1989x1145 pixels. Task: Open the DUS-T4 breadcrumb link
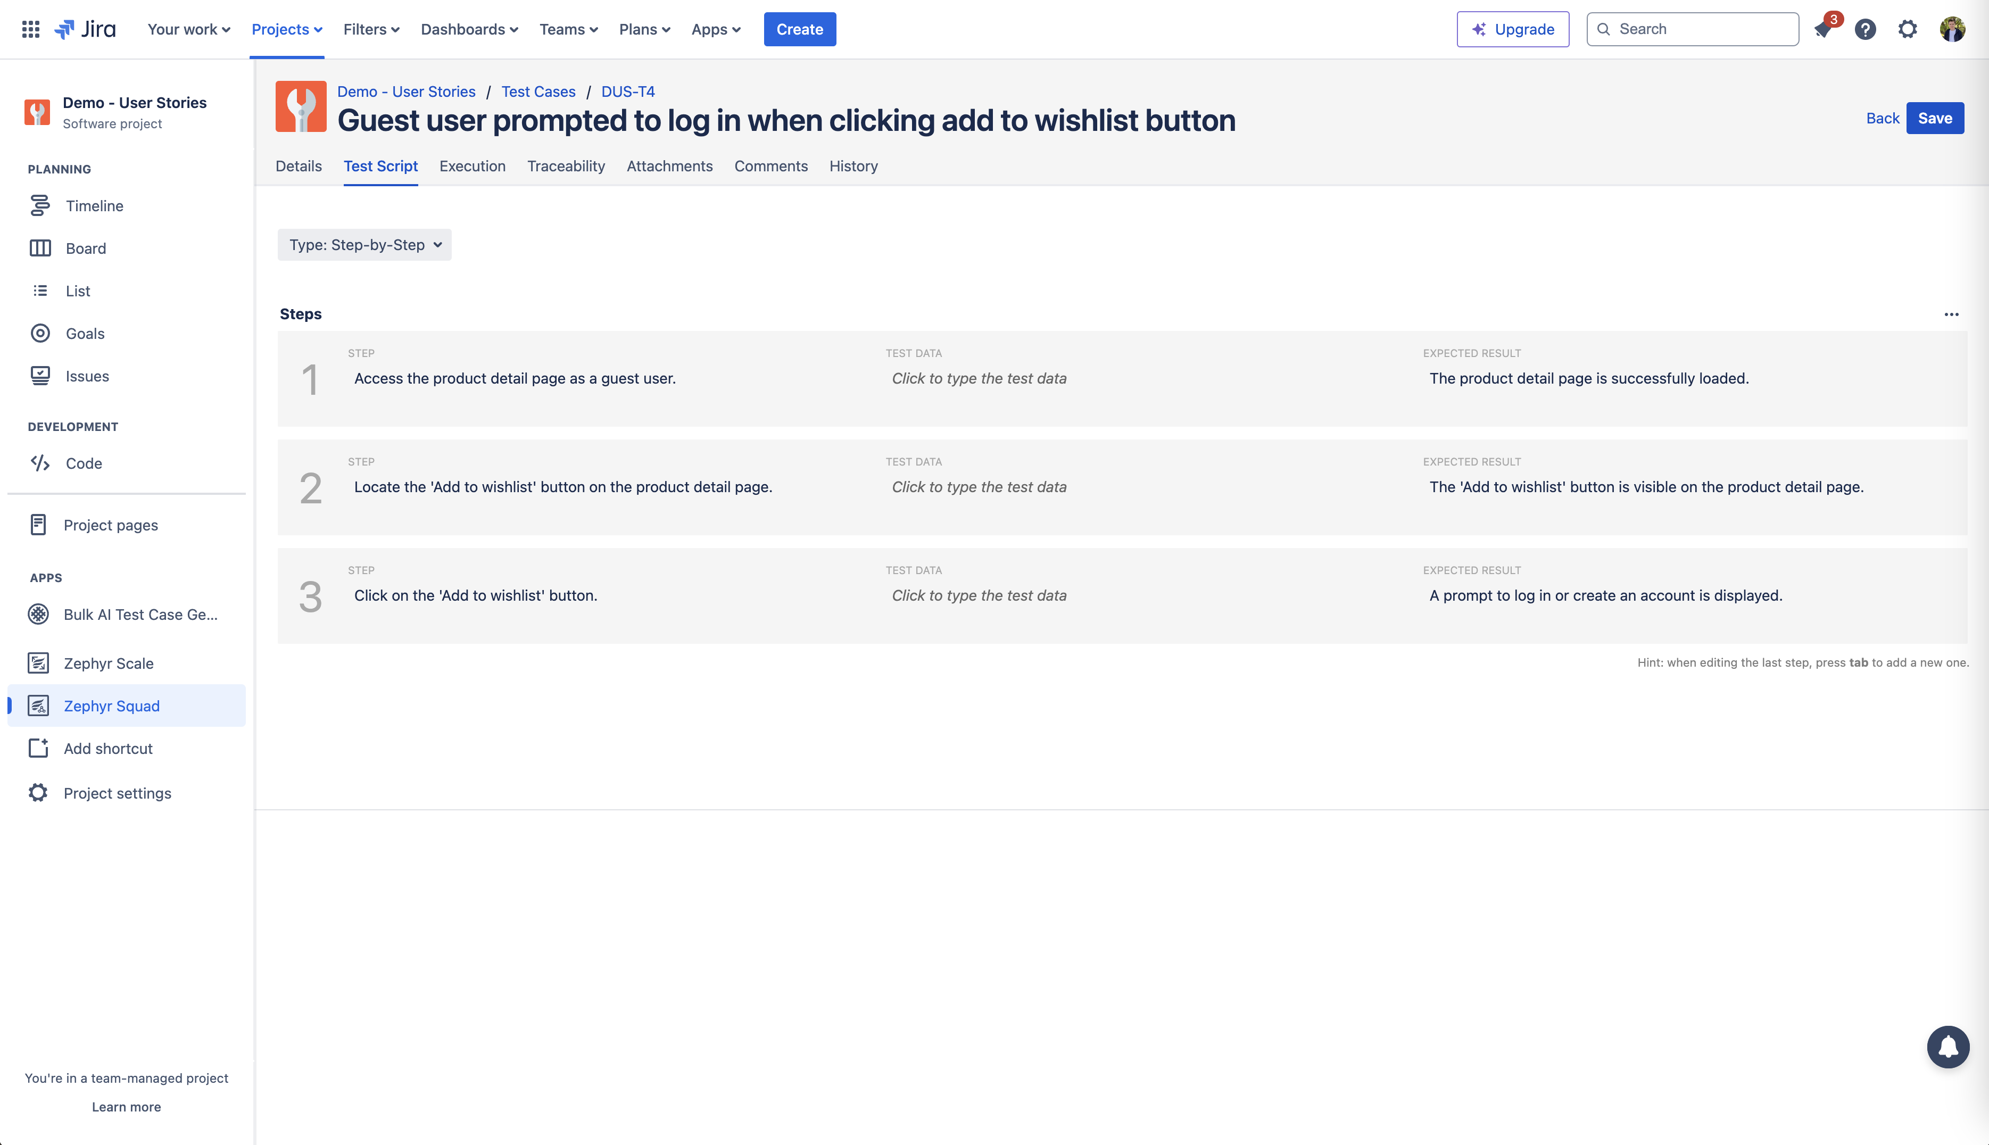(x=627, y=91)
